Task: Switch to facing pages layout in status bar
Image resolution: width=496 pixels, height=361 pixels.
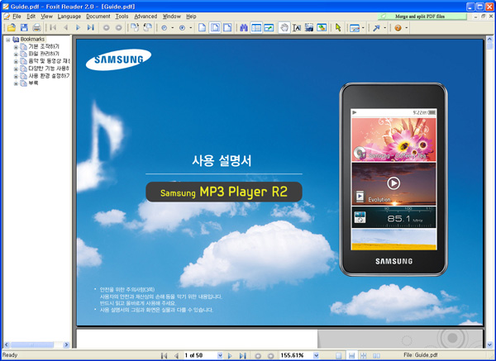Action: point(376,355)
